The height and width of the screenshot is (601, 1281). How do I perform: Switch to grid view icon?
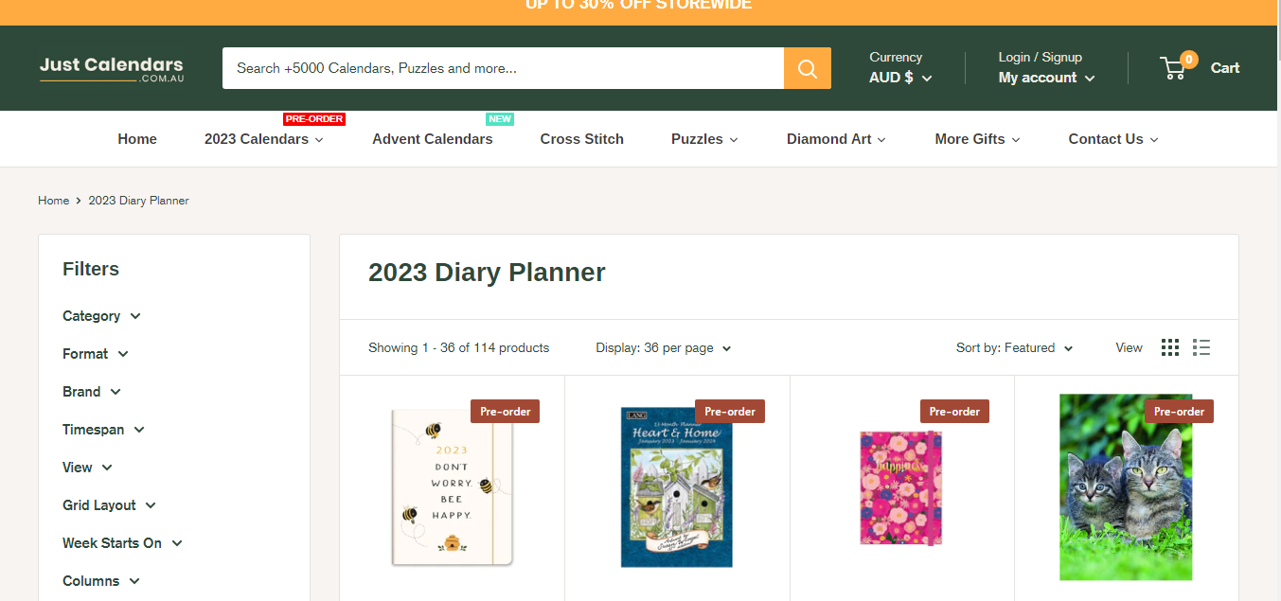(1170, 347)
